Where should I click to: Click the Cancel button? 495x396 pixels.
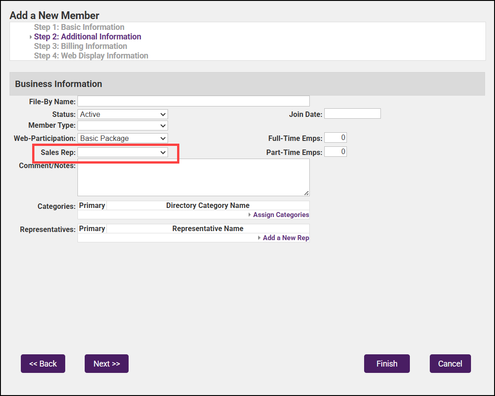point(450,364)
